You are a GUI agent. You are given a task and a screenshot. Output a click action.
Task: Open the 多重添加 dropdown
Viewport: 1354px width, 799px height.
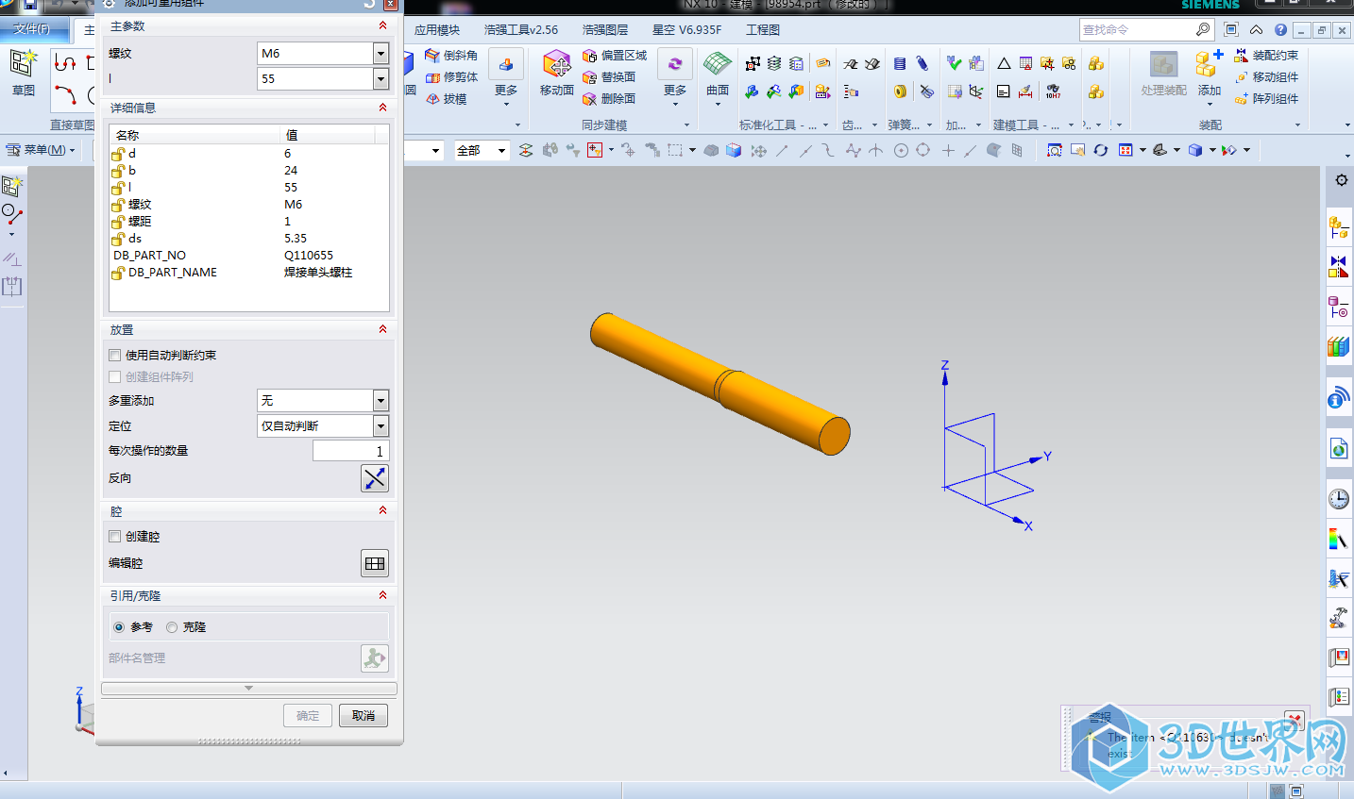point(381,401)
